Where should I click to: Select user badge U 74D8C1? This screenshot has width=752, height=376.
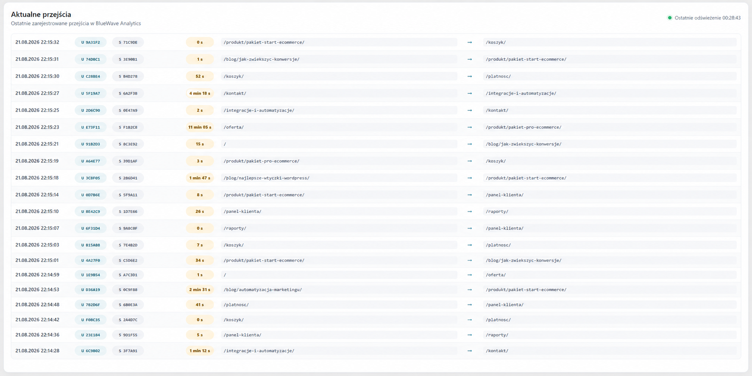(x=91, y=59)
